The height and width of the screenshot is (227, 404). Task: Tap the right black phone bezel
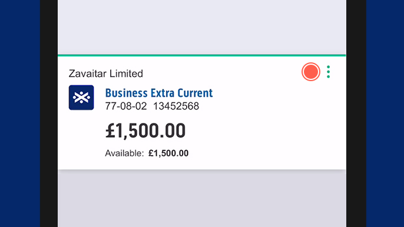click(356, 113)
